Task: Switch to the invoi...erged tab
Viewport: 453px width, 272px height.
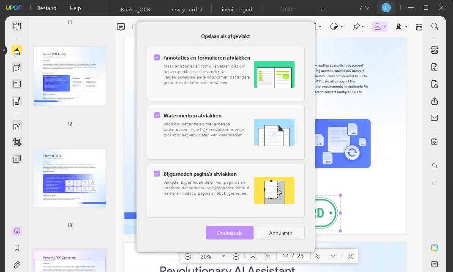Action: click(237, 10)
